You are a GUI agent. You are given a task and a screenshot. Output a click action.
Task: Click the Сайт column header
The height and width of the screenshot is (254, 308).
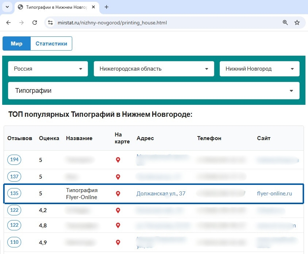(x=263, y=138)
